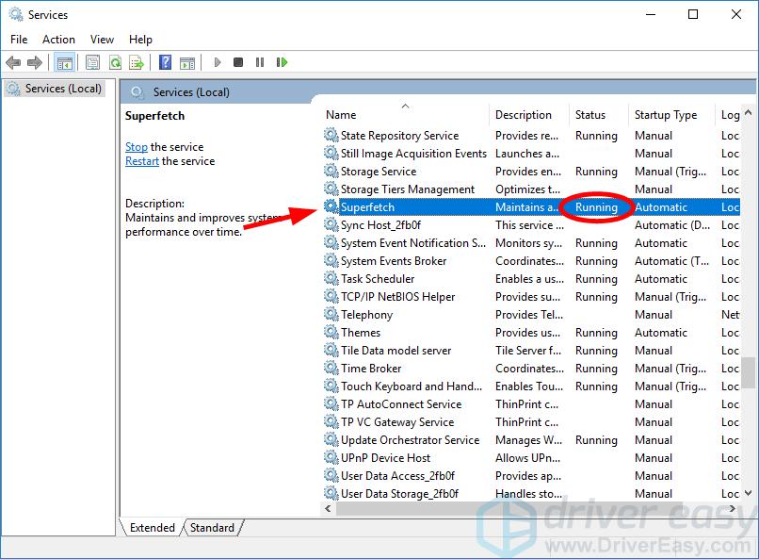Click the Refresh toolbar icon

115,62
